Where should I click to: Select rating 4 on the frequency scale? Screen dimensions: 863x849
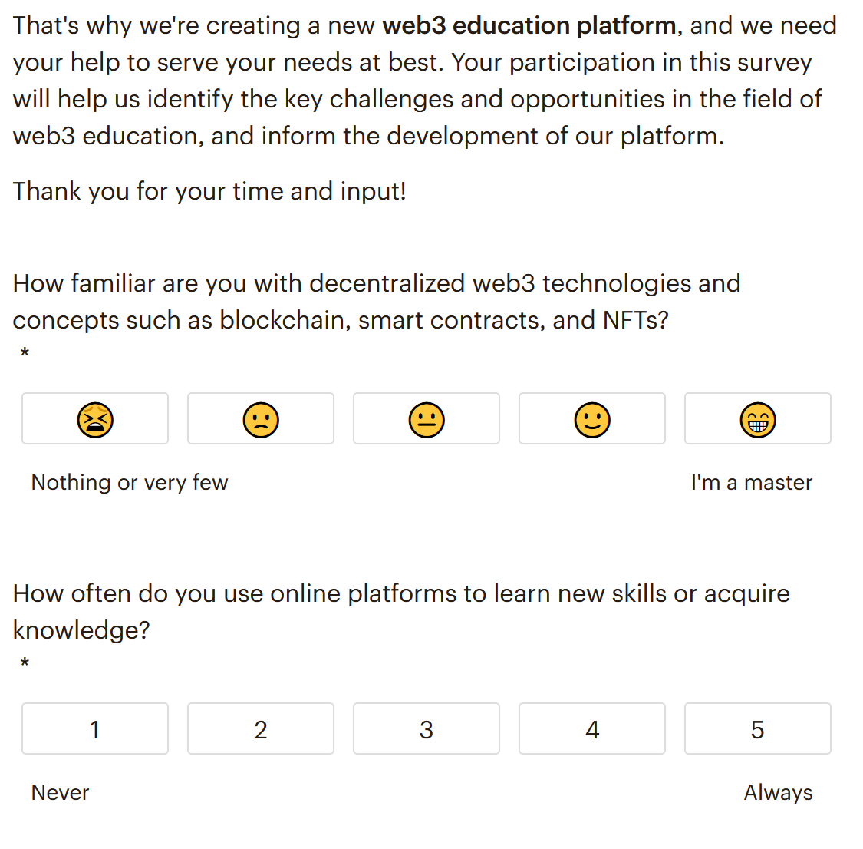click(x=592, y=728)
